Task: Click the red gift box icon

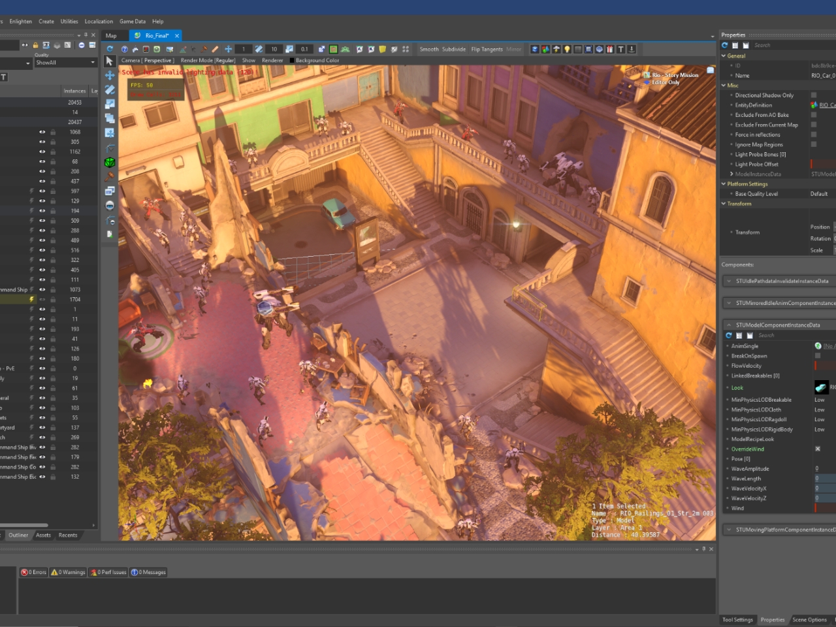Action: 610,49
